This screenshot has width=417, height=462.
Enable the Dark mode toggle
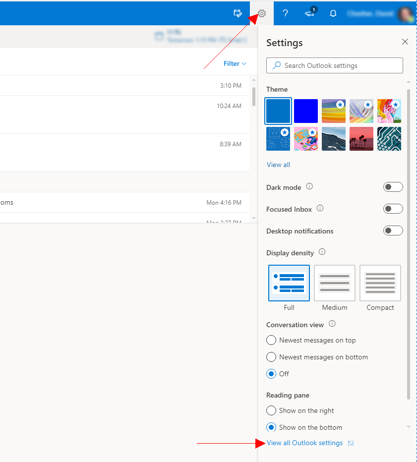pos(393,186)
